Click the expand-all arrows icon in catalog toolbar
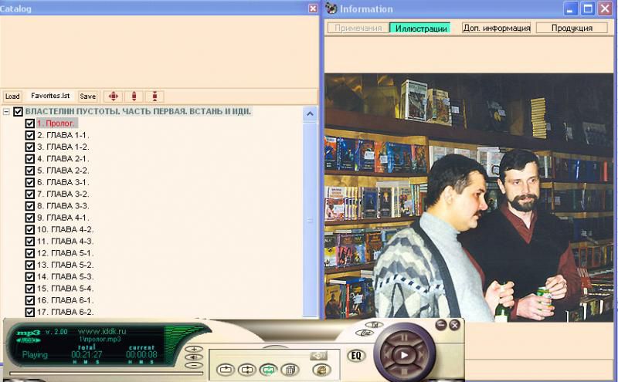Image resolution: width=618 pixels, height=382 pixels. 113,96
